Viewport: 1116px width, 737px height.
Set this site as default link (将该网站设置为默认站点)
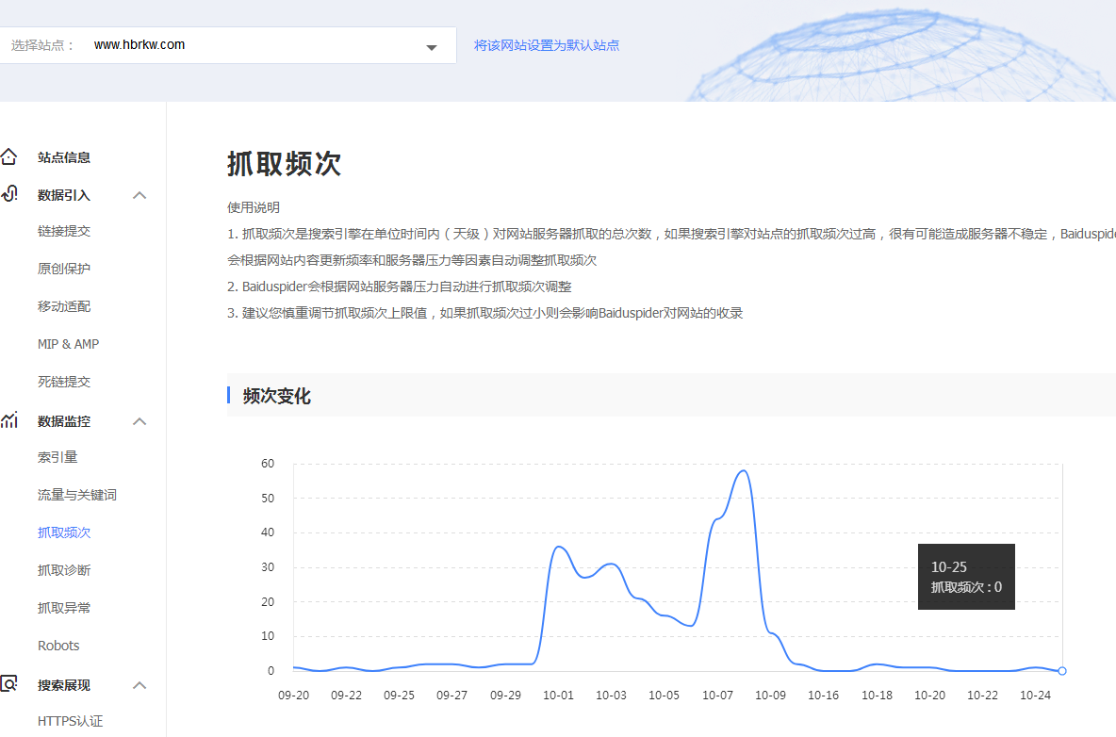[x=546, y=45]
